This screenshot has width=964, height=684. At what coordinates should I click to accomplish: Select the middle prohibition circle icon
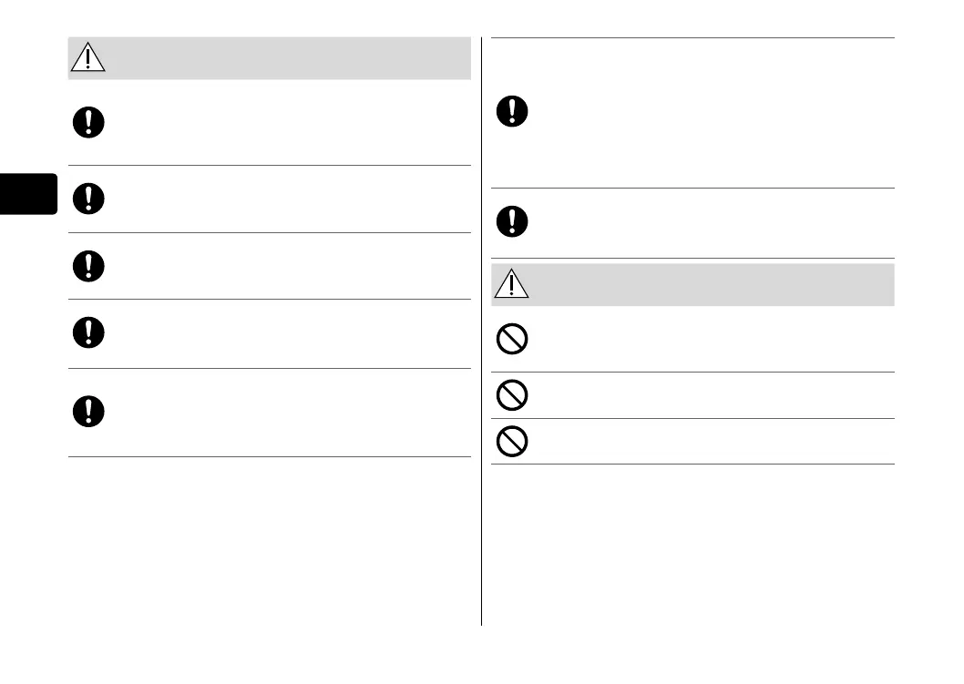pos(511,395)
